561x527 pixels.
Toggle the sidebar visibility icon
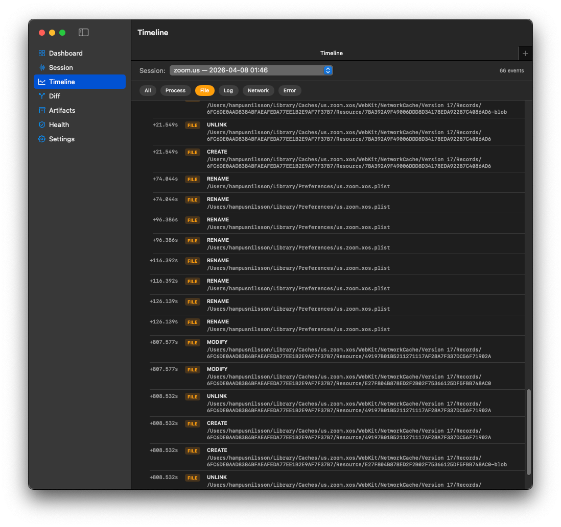point(83,32)
